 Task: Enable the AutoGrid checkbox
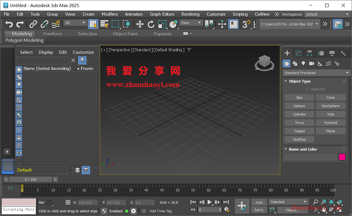pyautogui.click(x=307, y=89)
